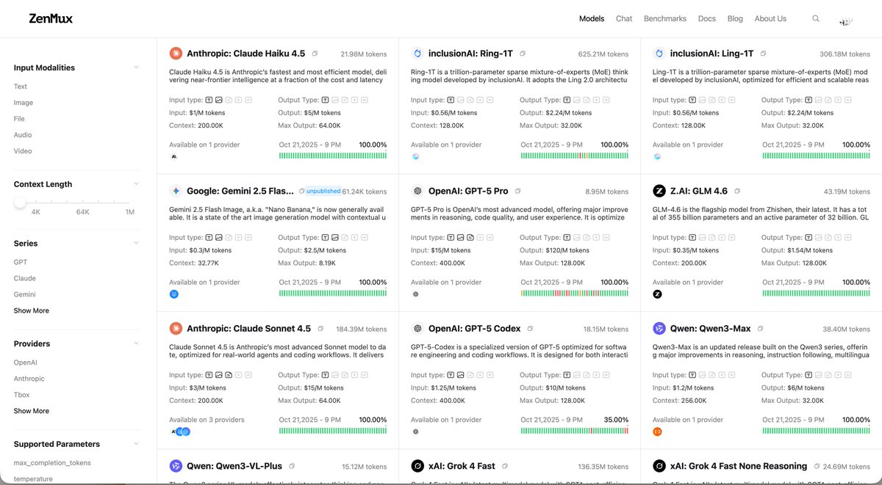Click the Z.AI logo on GLM 4.6 card
The image size is (882, 485).
point(659,191)
